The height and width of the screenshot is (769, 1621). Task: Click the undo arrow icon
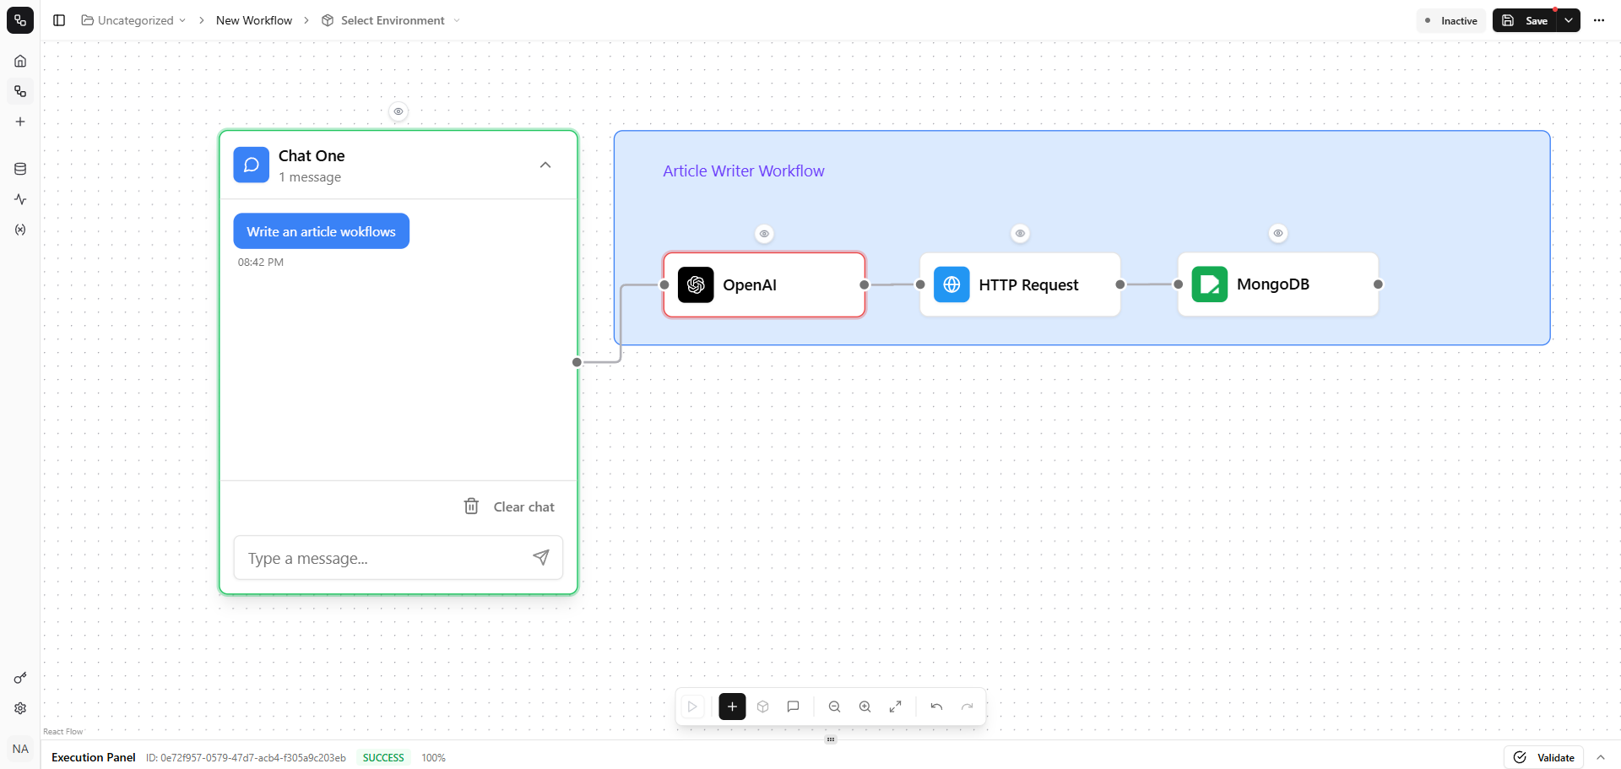936,707
